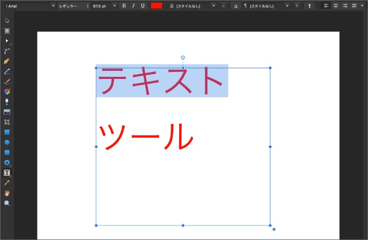Select the Rectangle shape tool
Viewport: 368px width, 240px height.
(7, 132)
